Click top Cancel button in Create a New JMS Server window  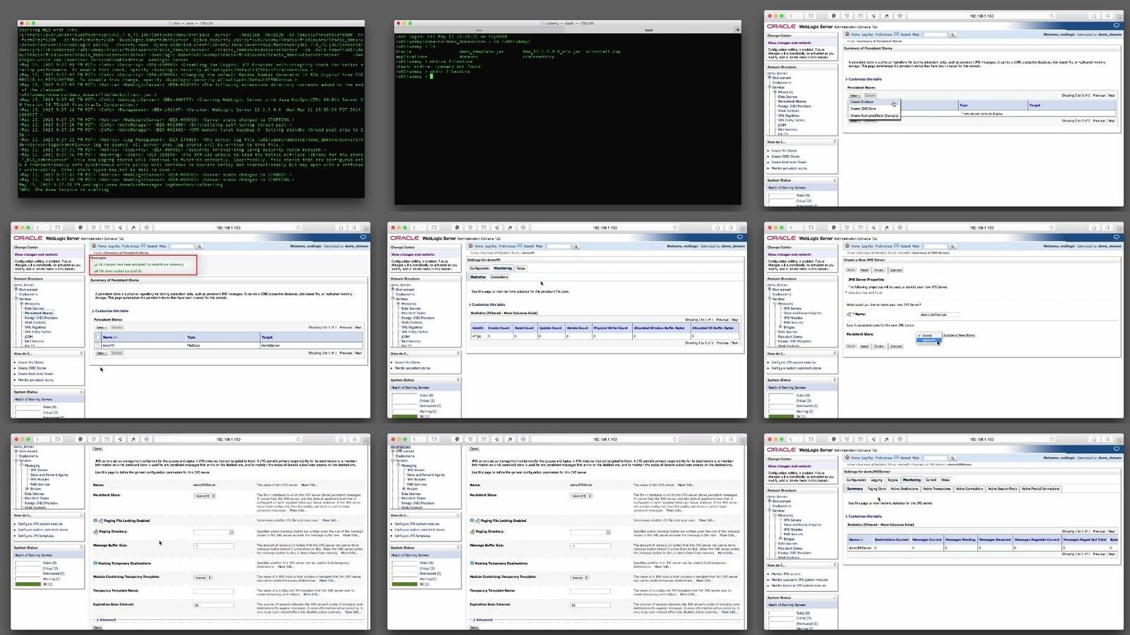(896, 270)
